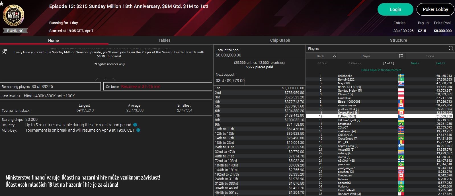Click 'Find a player in this tournament'
The image size is (455, 196).
point(381,70)
